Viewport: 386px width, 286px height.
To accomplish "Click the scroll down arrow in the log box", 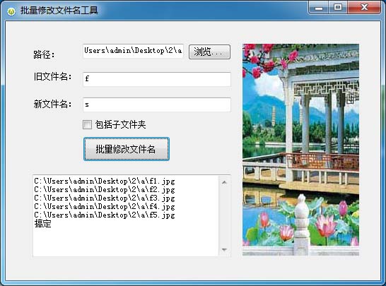I will tap(224, 249).
